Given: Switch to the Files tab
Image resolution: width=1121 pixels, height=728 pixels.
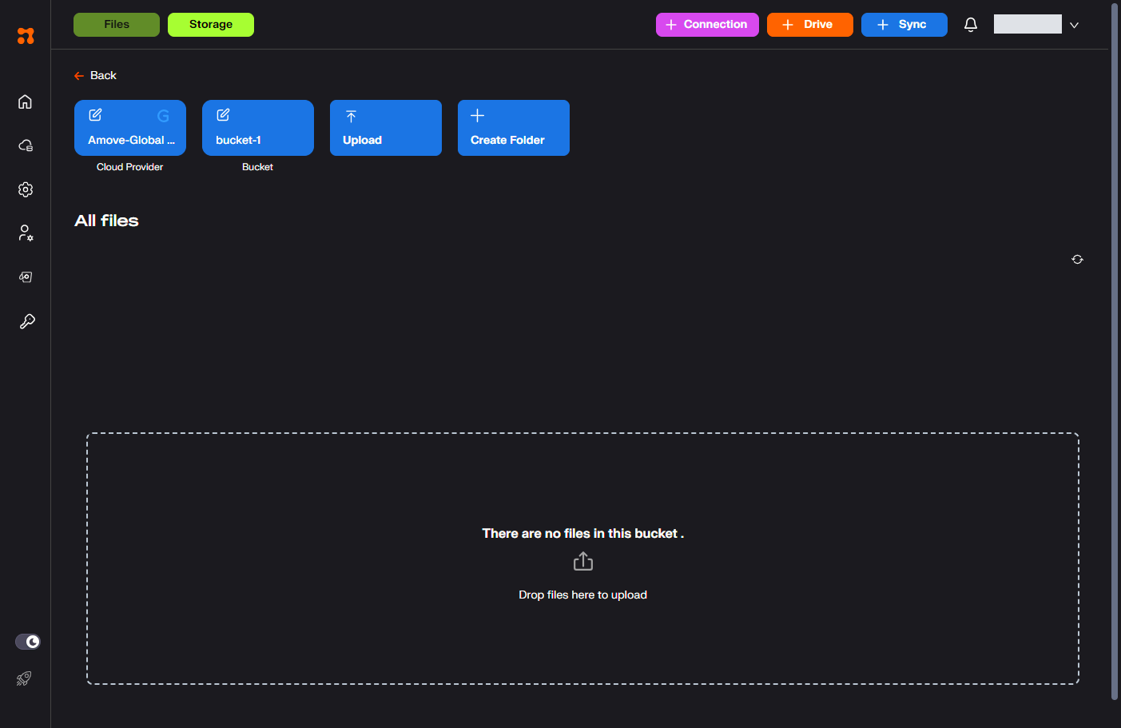Looking at the screenshot, I should click(x=117, y=25).
